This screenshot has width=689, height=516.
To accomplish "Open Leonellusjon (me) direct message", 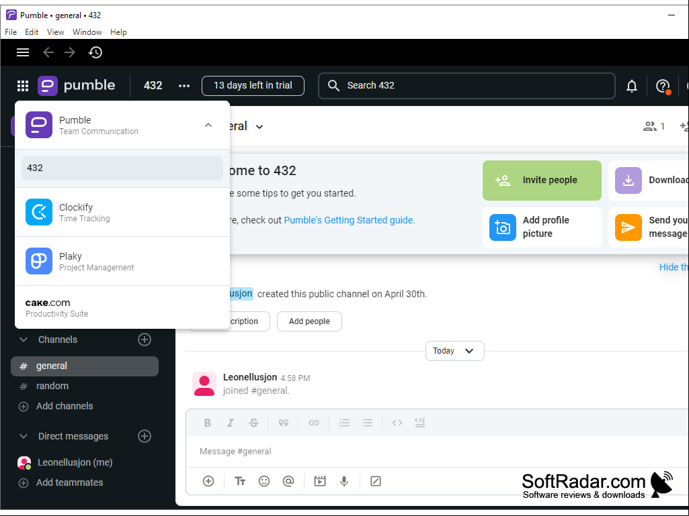I will 66,462.
